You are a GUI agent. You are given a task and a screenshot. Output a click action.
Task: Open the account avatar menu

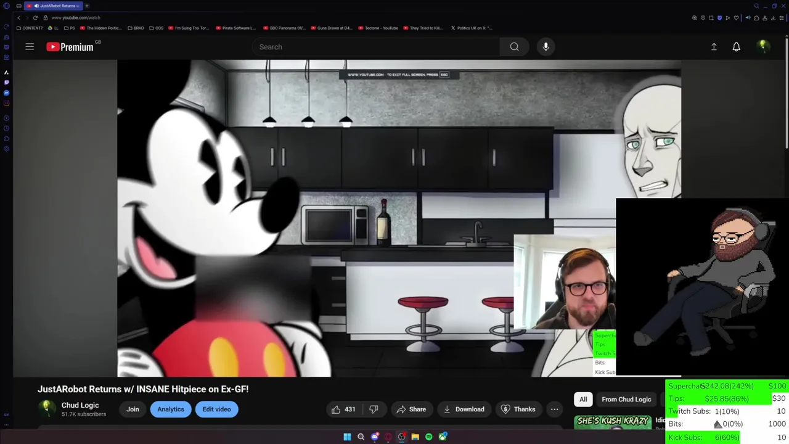(763, 47)
